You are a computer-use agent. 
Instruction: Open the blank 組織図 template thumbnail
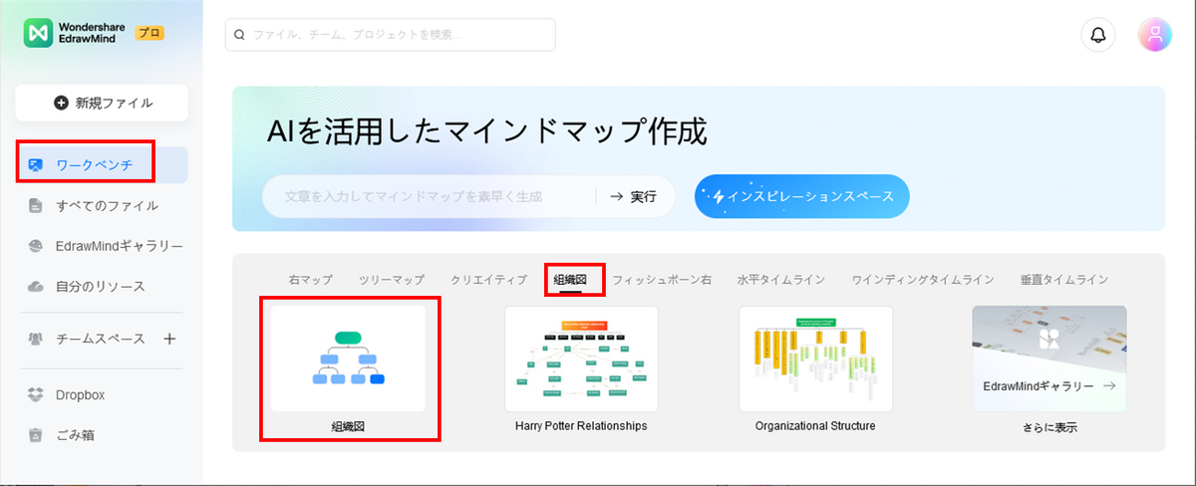tap(349, 359)
